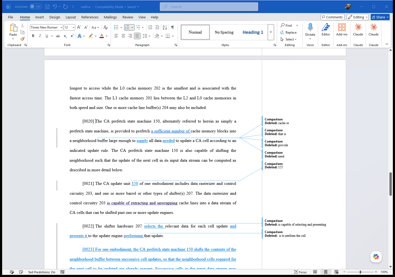Click Find in Editing group
Viewport: 395px width, 277px height.
pos(286,25)
